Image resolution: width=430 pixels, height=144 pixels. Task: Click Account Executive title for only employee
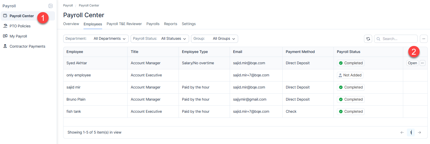click(x=146, y=75)
